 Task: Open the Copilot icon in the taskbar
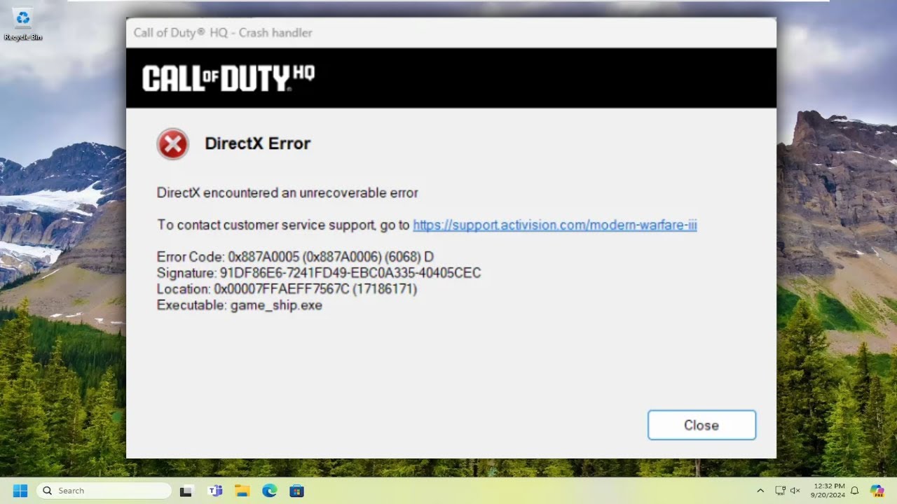tap(877, 491)
